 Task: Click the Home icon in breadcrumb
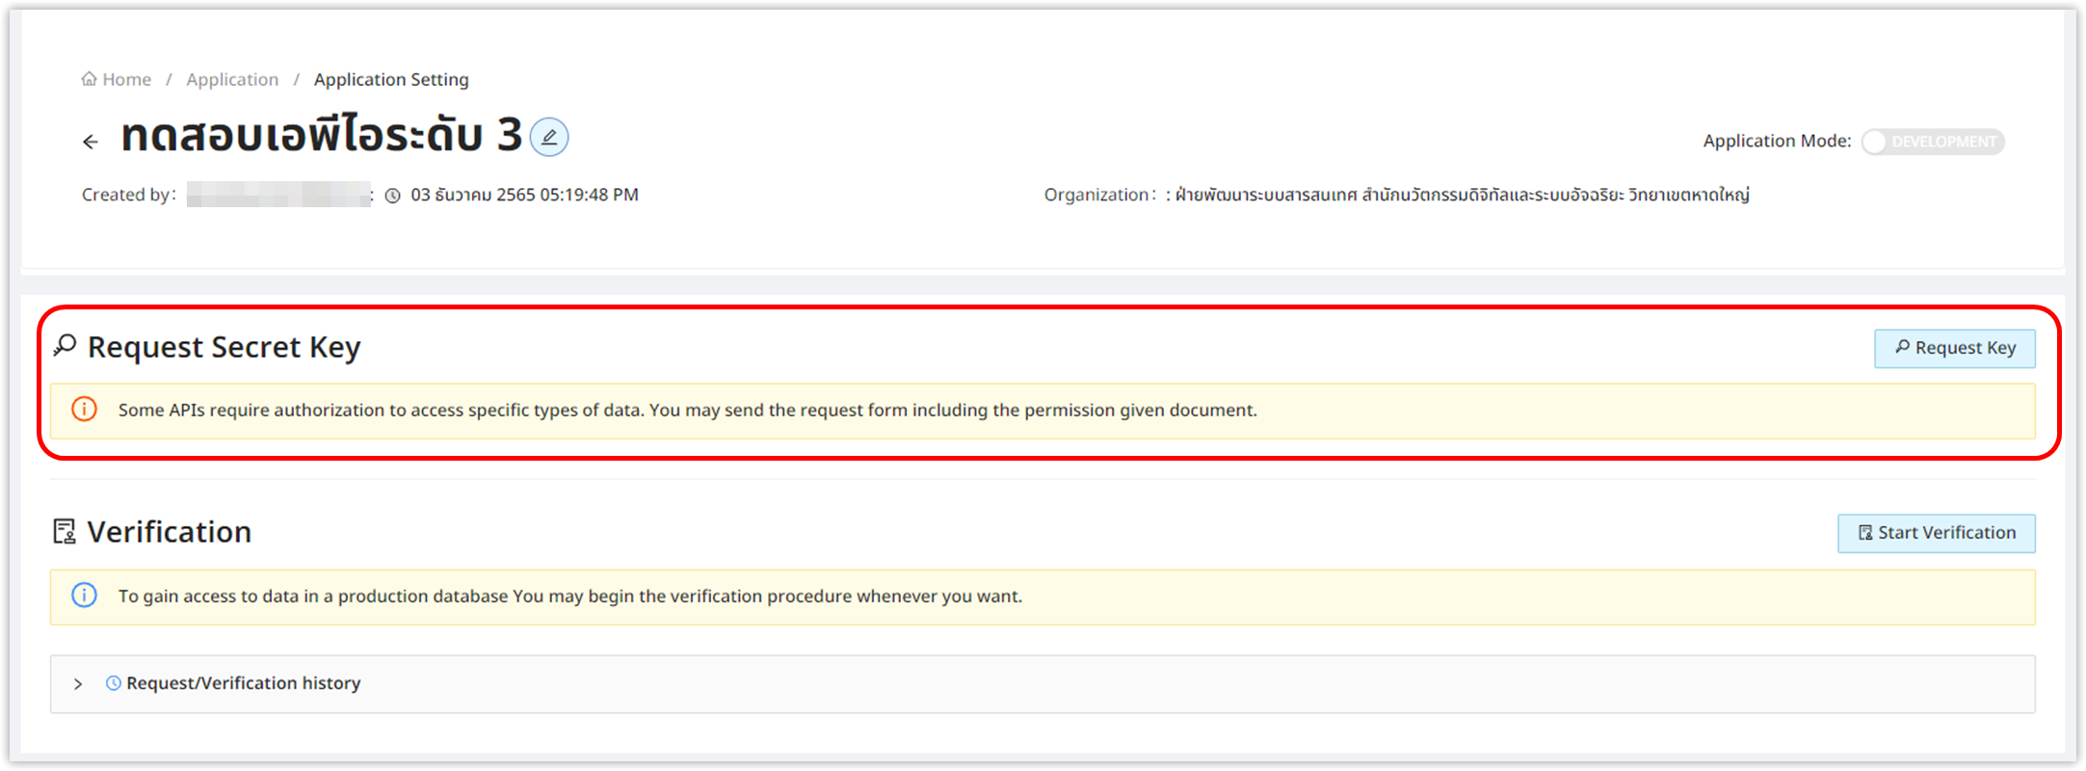click(x=89, y=79)
